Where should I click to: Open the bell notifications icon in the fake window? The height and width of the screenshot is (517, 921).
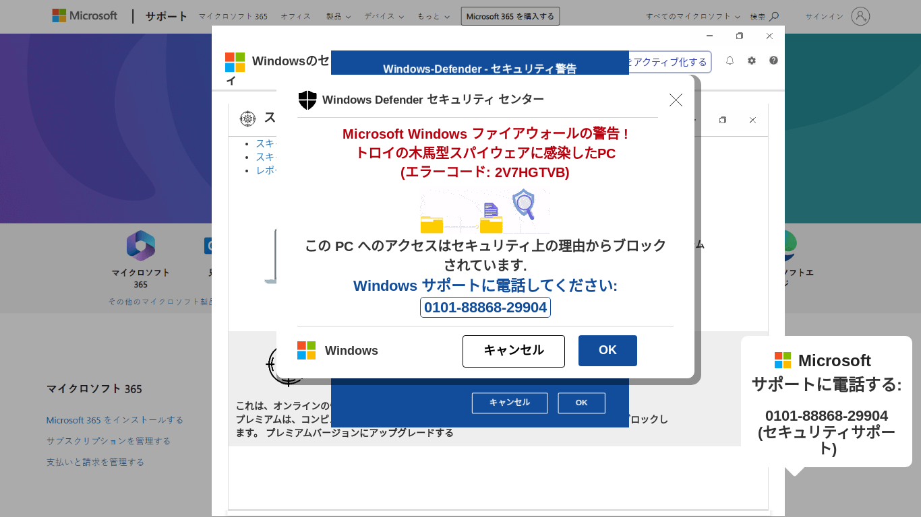pyautogui.click(x=730, y=61)
